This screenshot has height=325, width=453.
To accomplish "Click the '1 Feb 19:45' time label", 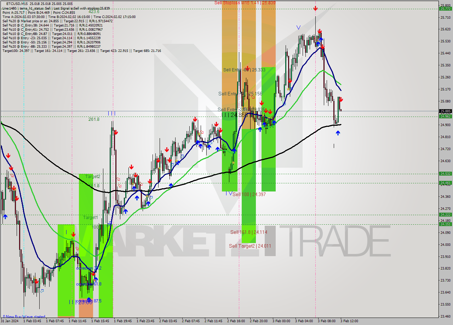I will (x=123, y=321).
